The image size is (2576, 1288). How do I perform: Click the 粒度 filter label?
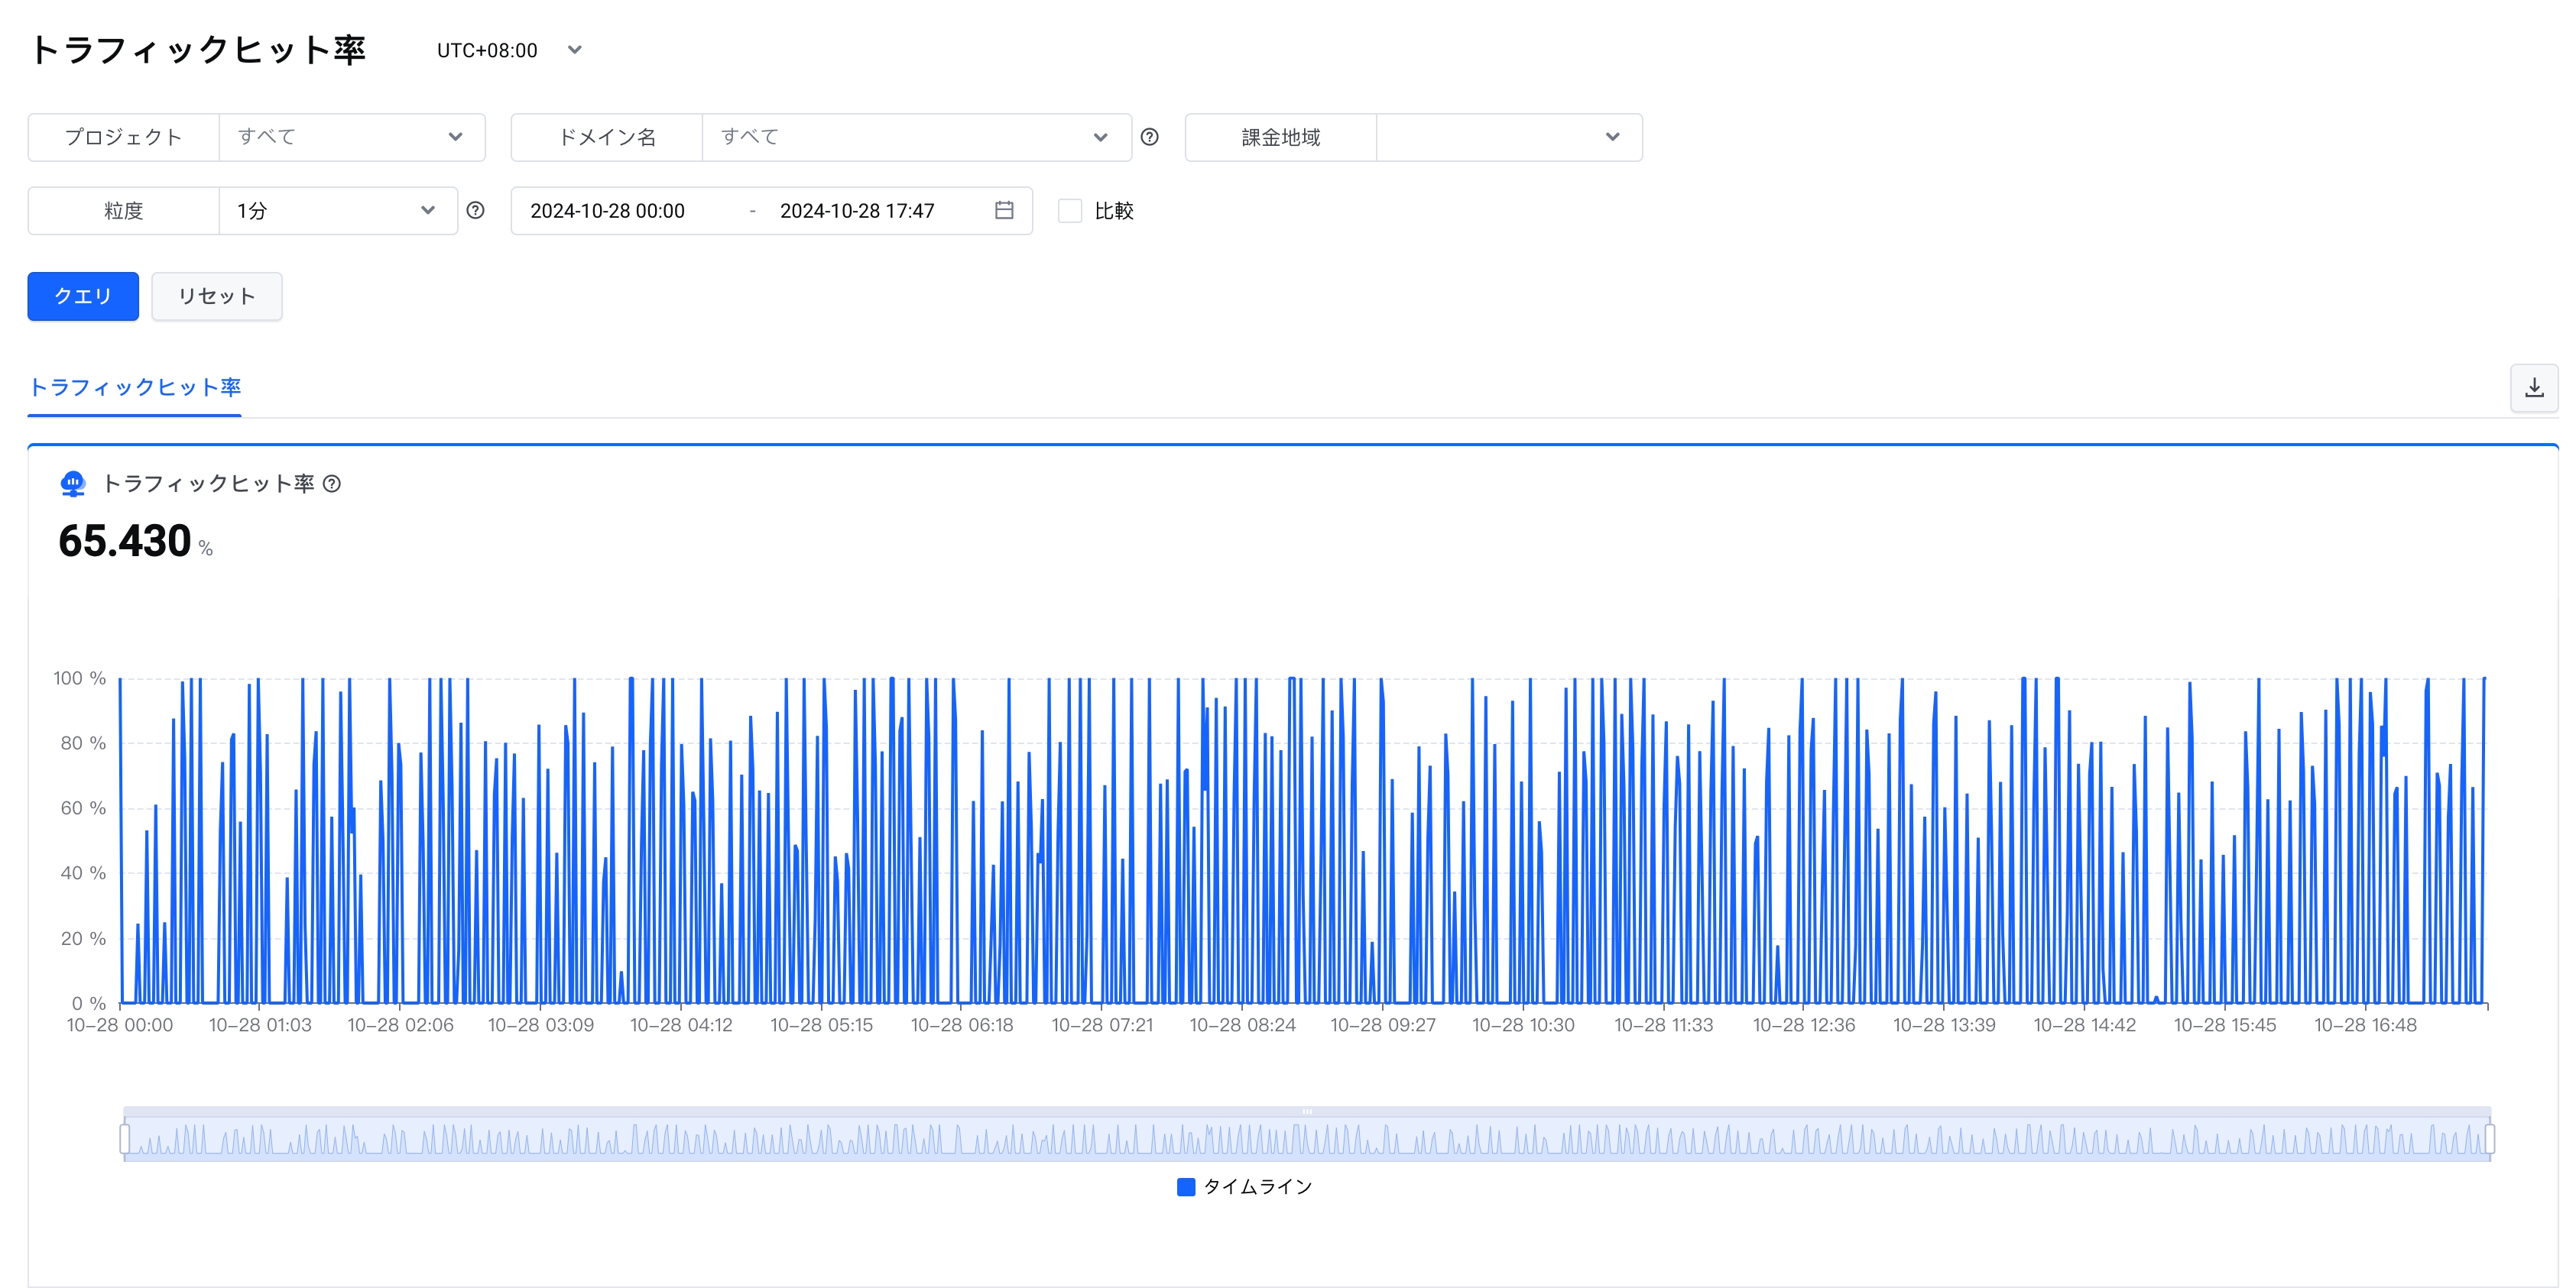[x=123, y=211]
